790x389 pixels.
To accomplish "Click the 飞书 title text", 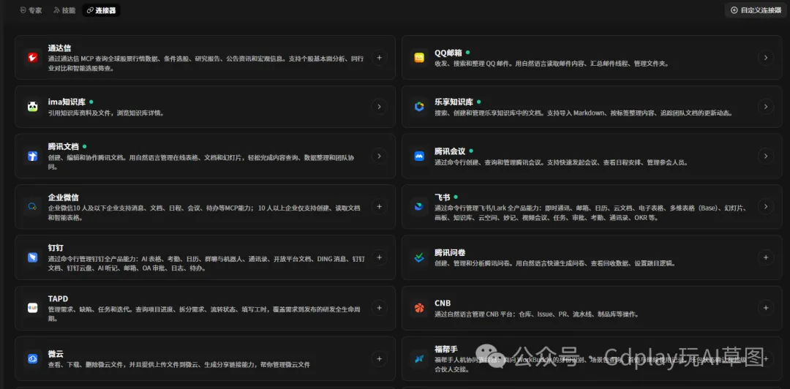I will [x=443, y=197].
